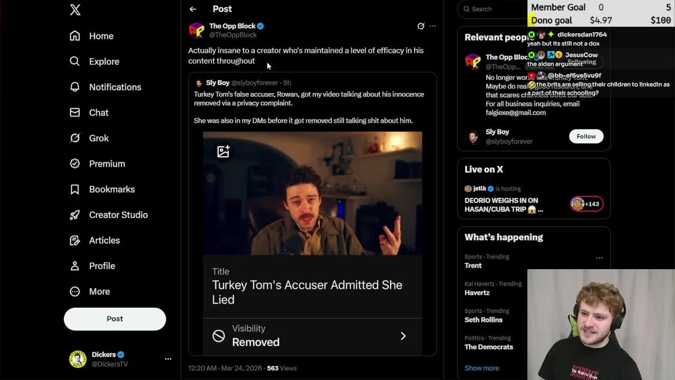Click Dickers account avatar

pyautogui.click(x=78, y=359)
